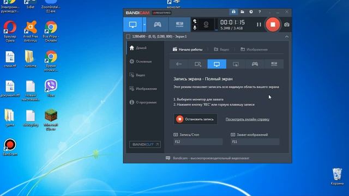The width and height of the screenshot is (349, 196).
Task: Select документ.rtf desktop file
Action: 10,89
